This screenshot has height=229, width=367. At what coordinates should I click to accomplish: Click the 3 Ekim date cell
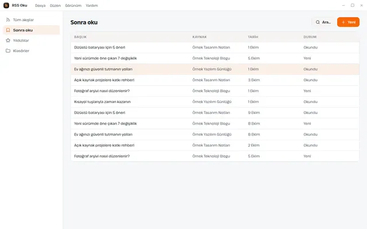[x=254, y=80]
